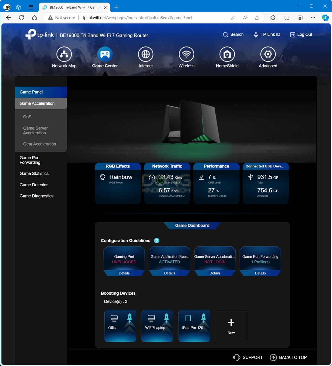Open Details under Game Server Acceleration
The height and width of the screenshot is (366, 332).
point(215,273)
